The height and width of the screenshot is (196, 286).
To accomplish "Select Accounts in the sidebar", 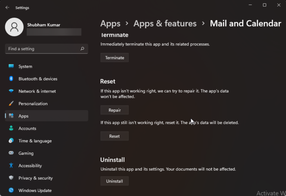I will (x=47, y=128).
